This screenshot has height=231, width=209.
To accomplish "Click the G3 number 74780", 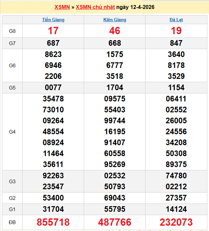I will [176, 176].
